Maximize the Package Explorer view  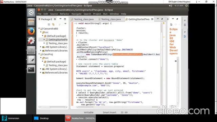point(65,19)
